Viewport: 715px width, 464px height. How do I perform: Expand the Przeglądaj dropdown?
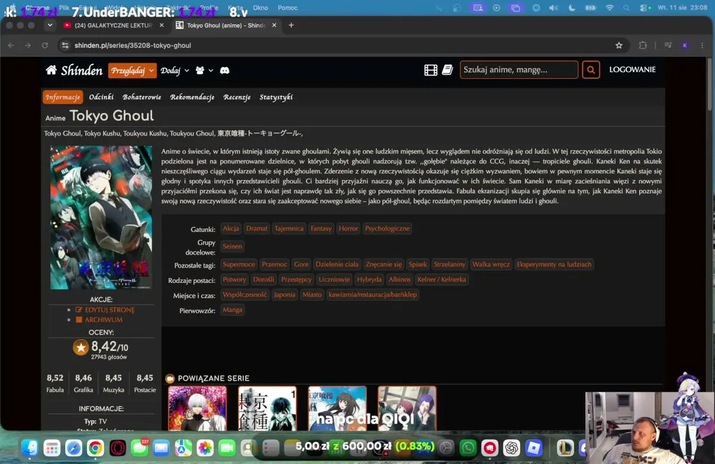coord(132,70)
